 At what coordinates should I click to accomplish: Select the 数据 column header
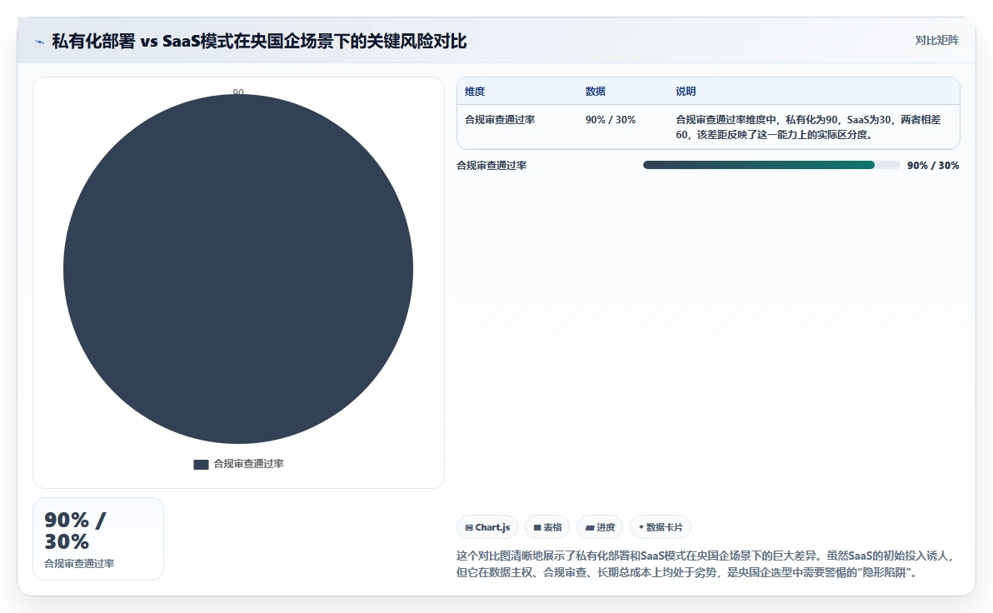tap(596, 91)
